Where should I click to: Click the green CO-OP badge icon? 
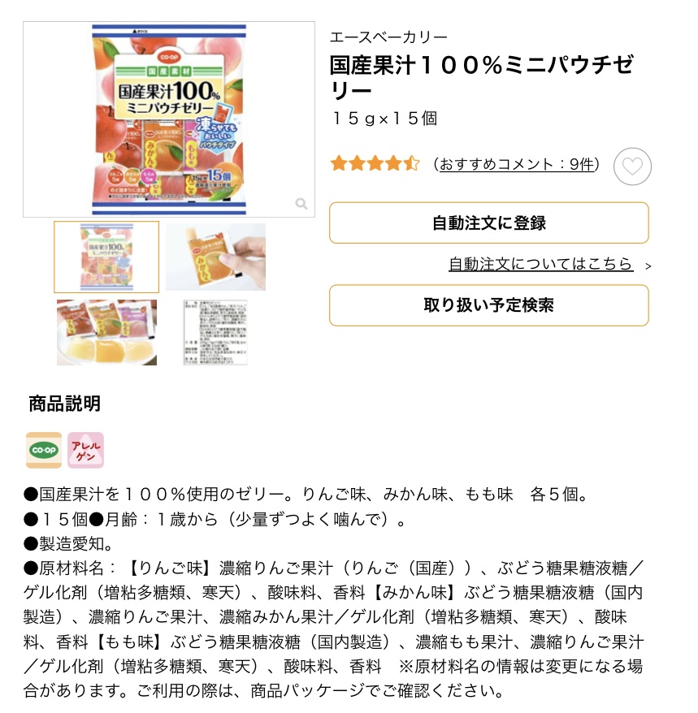click(x=44, y=450)
